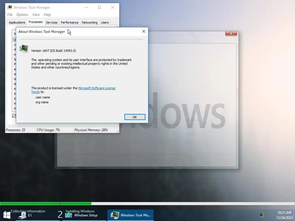Click the Windows Start logo
Image resolution: width=295 pixels, height=221 pixels.
pos(7,215)
